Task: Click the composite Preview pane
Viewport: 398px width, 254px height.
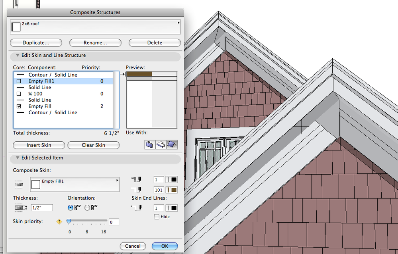Action: point(152,100)
